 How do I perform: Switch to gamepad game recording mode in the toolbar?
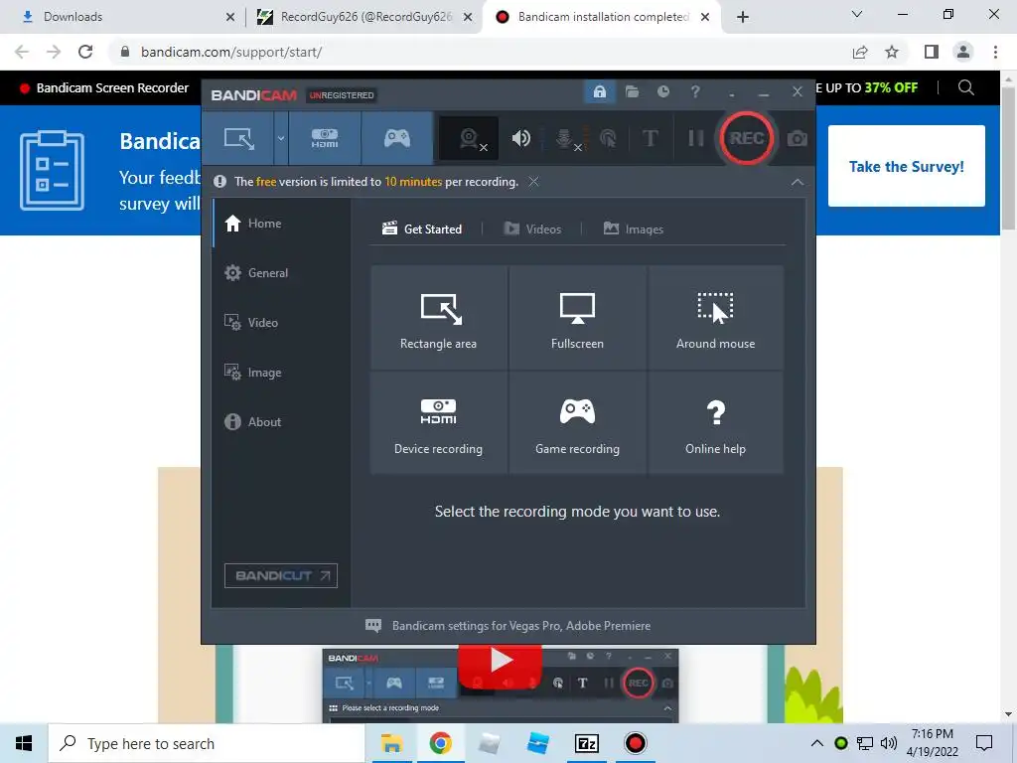[397, 138]
